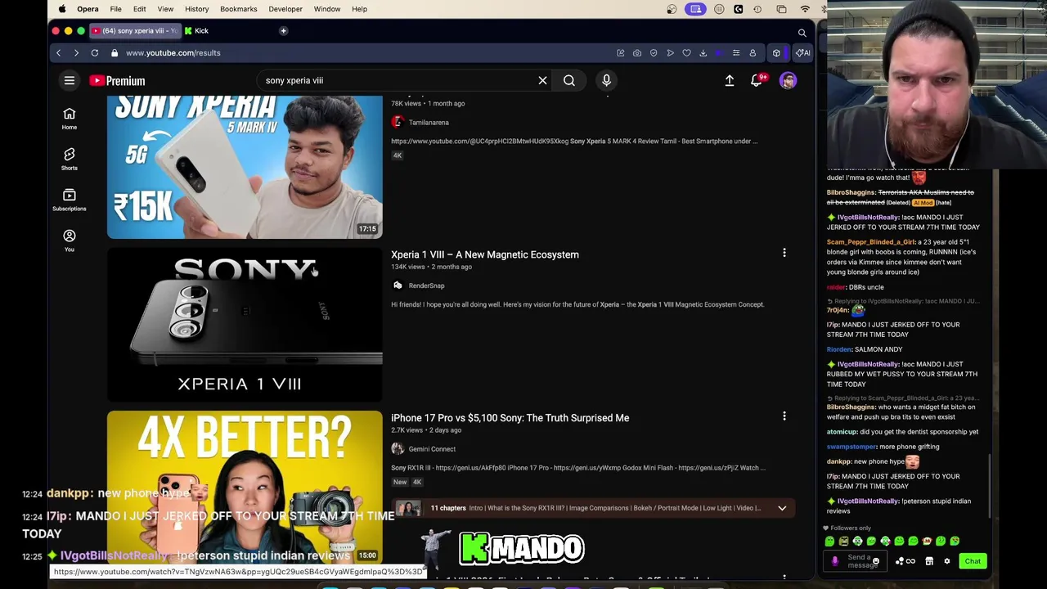Reload the page
Image resolution: width=1047 pixels, height=589 pixels.
pos(95,53)
